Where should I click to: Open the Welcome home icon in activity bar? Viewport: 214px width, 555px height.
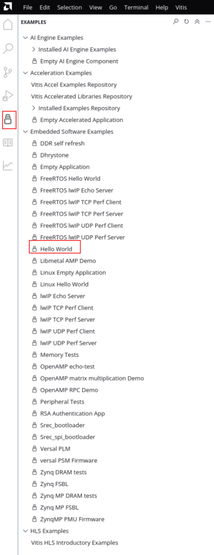8,24
